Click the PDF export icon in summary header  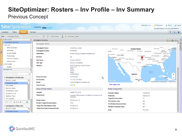coord(172,40)
